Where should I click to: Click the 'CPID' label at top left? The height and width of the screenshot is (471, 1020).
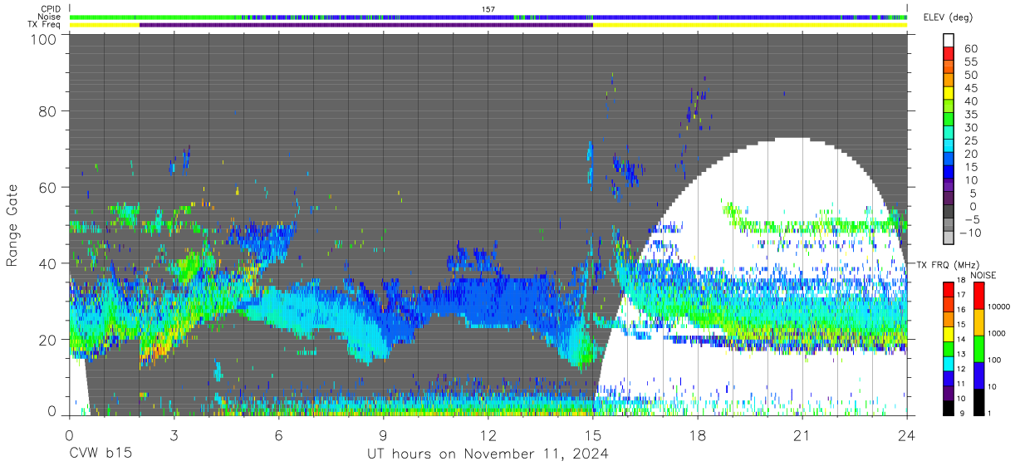(50, 9)
